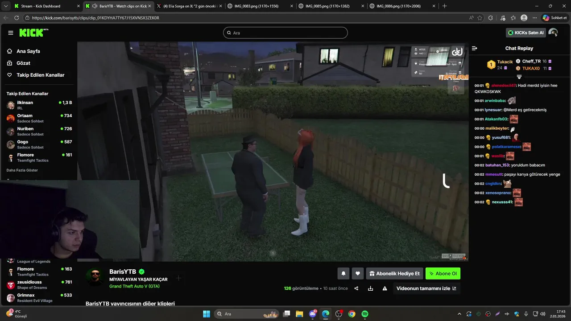The width and height of the screenshot is (571, 321).
Task: Click KICKs Satın Al button
Action: tap(526, 33)
